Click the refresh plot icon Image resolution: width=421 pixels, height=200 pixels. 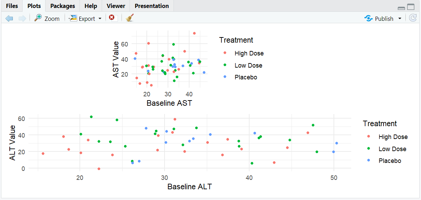click(413, 18)
